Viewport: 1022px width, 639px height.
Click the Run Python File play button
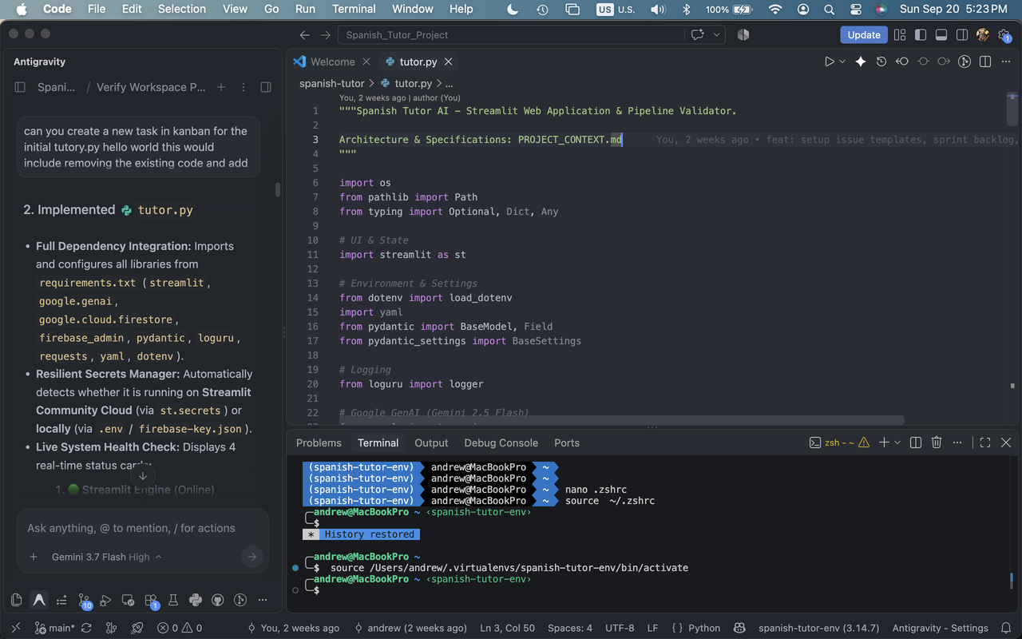[830, 62]
